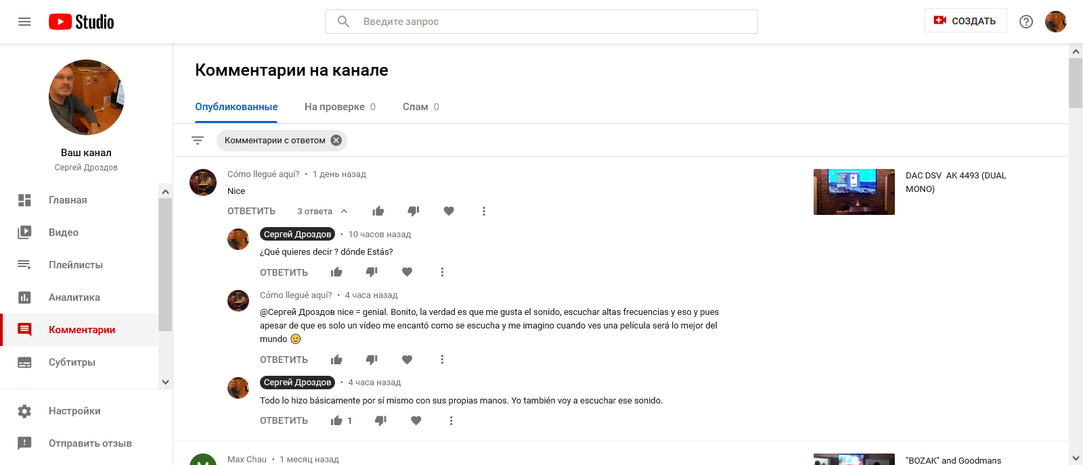Open the comment filter icon
Image resolution: width=1083 pixels, height=465 pixels.
click(198, 141)
